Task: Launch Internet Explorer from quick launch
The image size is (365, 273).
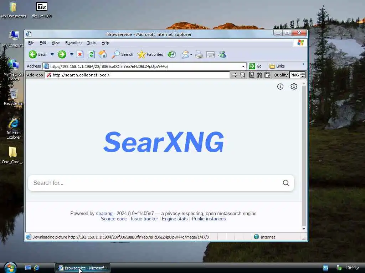Action: [36, 268]
